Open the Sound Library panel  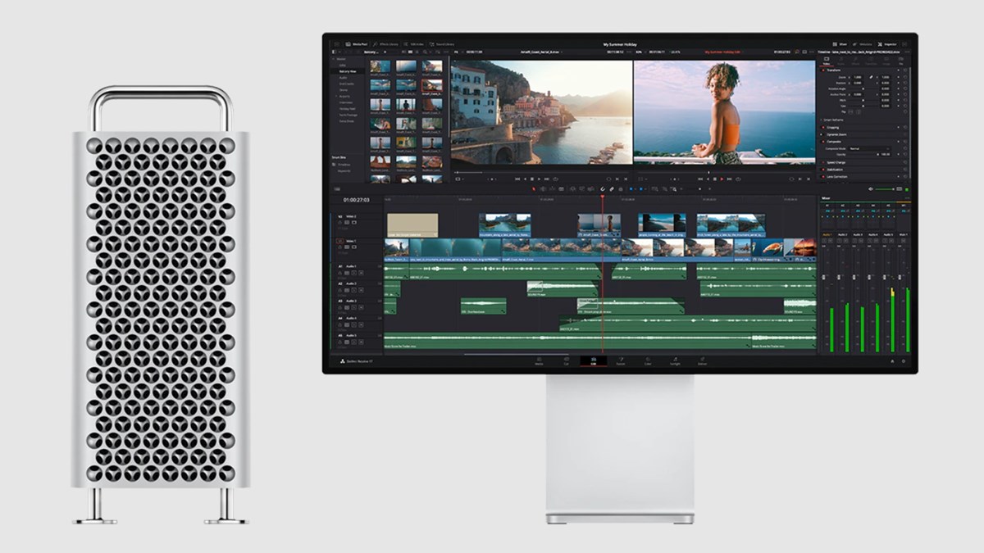(x=444, y=43)
